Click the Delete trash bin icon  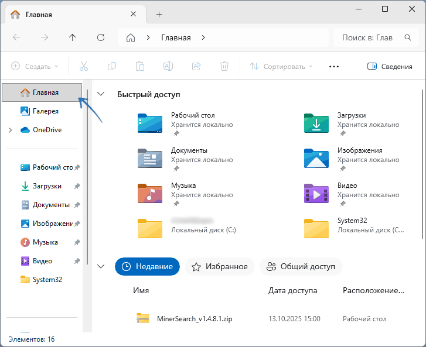click(224, 66)
